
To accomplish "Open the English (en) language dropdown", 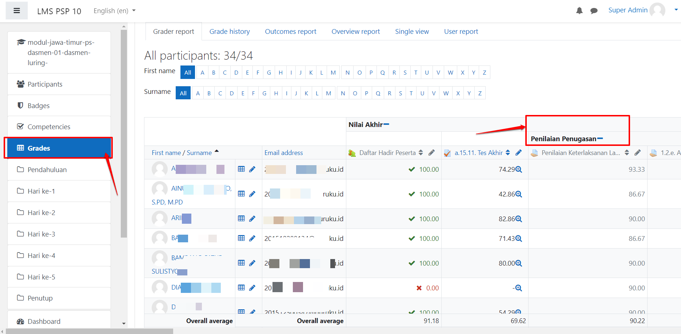I will 114,11.
